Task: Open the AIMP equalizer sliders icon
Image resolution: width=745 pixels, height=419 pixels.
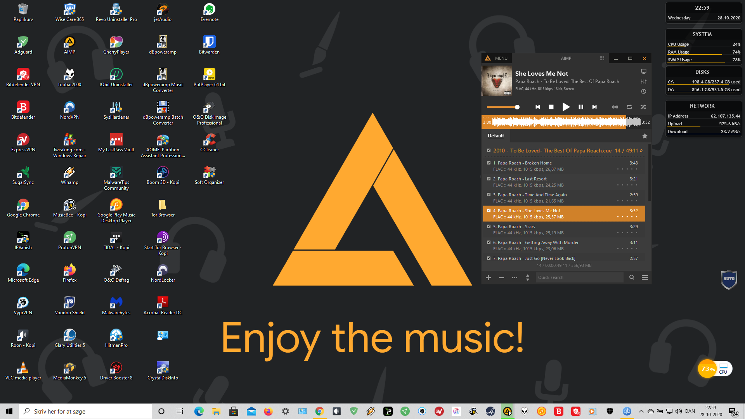Action: coord(644,81)
